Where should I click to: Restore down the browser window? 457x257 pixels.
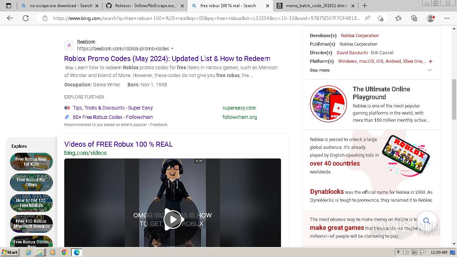click(436, 3)
